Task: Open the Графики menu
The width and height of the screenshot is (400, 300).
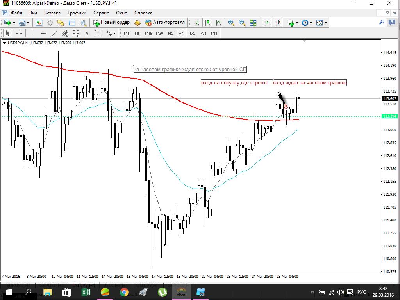Action: (x=77, y=13)
